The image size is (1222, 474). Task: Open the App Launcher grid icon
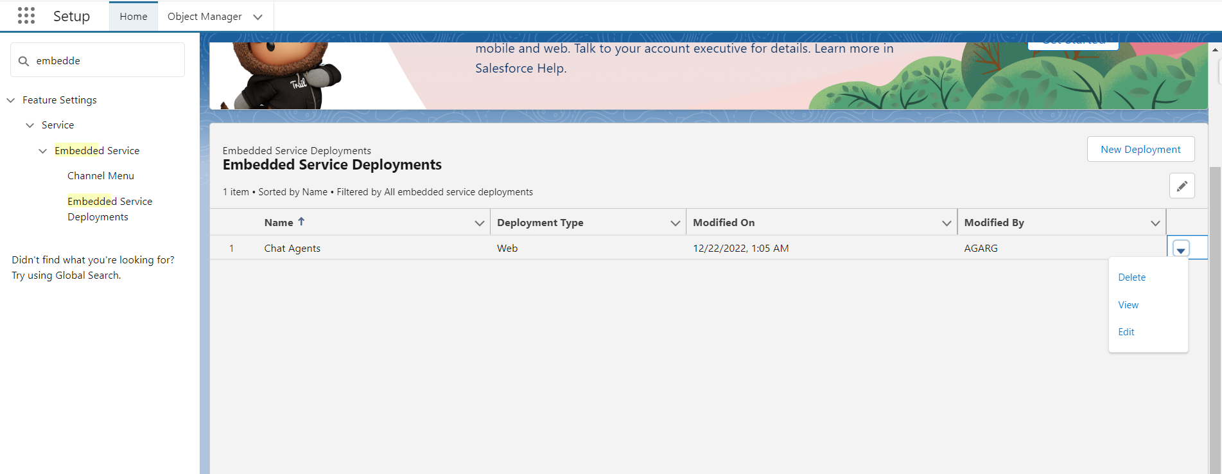coord(26,16)
